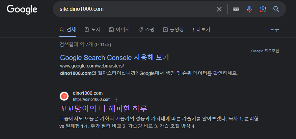Click the https://dino1000.com URL under the site name

92,100
